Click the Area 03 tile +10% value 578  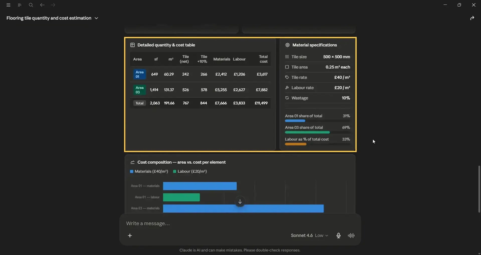click(204, 90)
